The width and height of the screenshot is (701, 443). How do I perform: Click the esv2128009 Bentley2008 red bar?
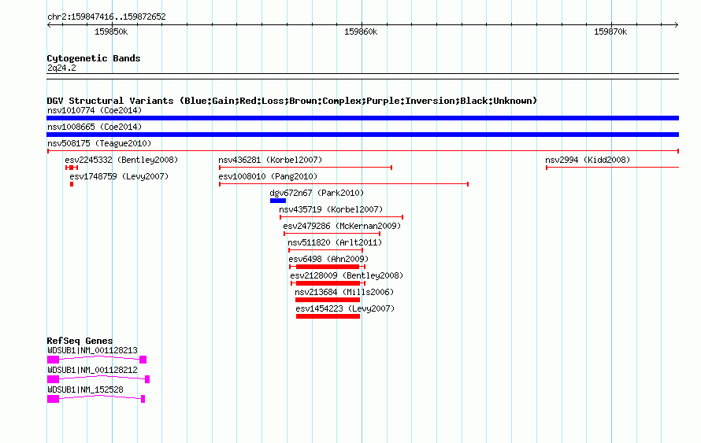point(328,283)
